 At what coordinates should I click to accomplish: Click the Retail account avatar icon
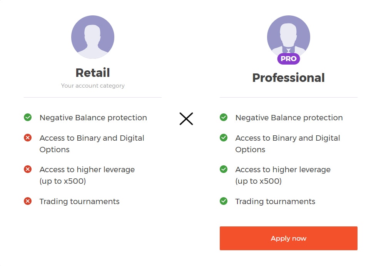click(x=93, y=37)
